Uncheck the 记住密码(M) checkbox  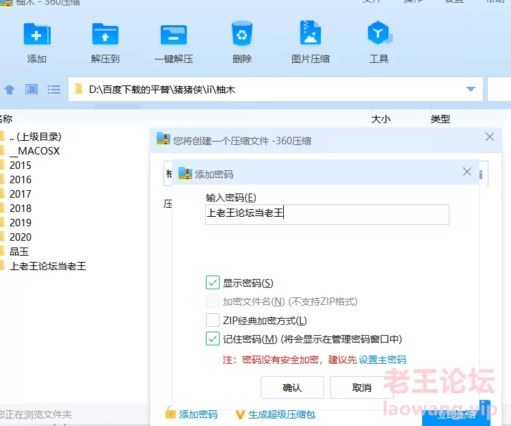213,338
